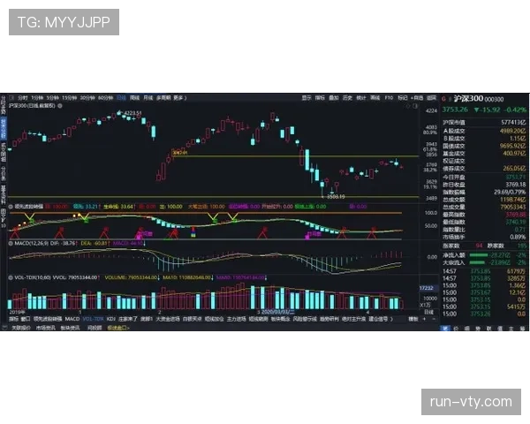Zoom out chart with minus icon
Image resolution: width=530 pixels, height=424 pixels.
click(x=434, y=319)
